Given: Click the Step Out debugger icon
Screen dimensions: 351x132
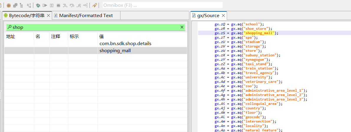Looking at the screenshot, I should pyautogui.click(x=79, y=5).
